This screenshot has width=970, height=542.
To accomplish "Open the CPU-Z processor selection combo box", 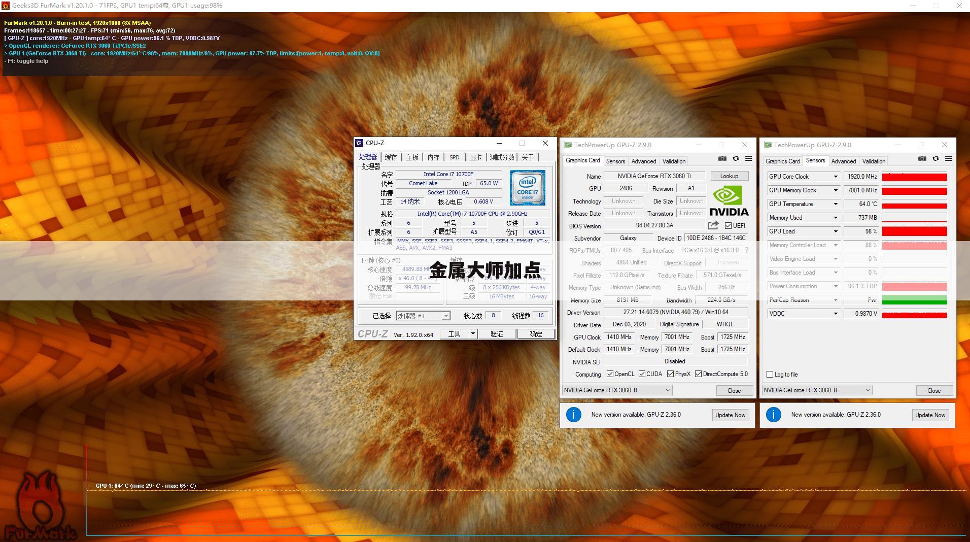I will pos(423,316).
